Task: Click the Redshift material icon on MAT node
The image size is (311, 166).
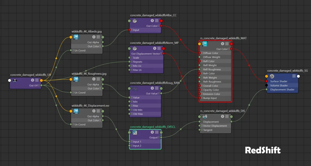Action: pyautogui.click(x=205, y=44)
